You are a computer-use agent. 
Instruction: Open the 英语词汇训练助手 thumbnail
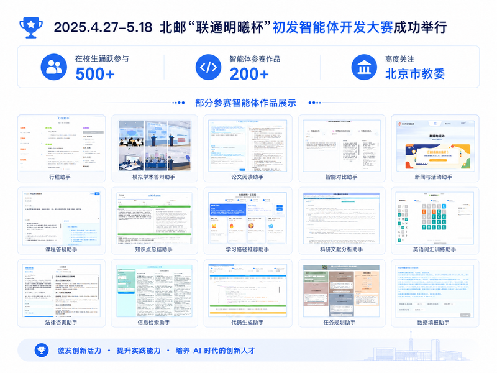point(435,218)
